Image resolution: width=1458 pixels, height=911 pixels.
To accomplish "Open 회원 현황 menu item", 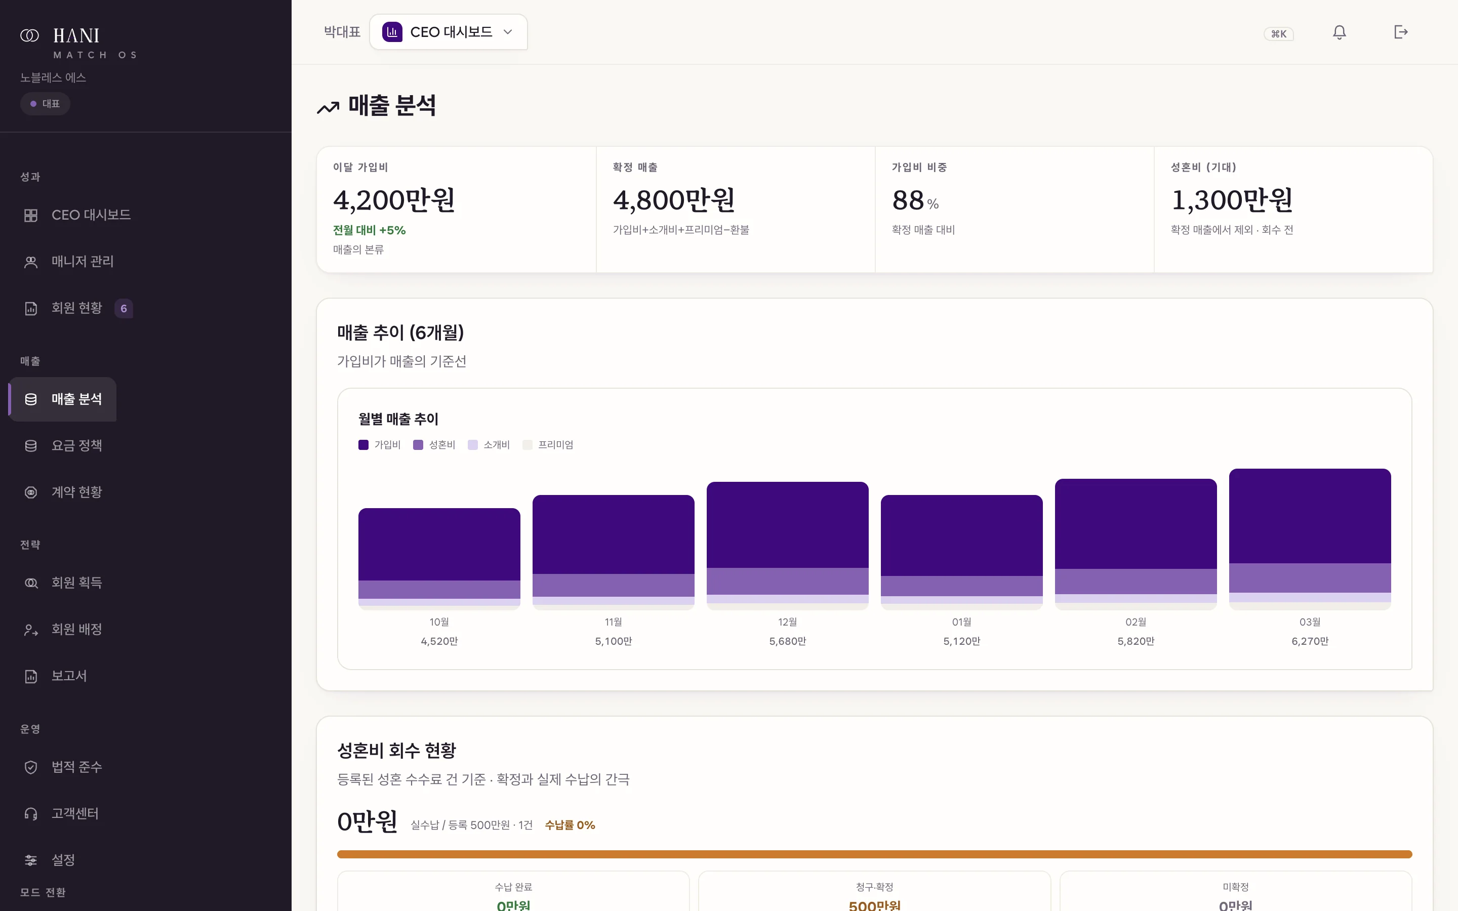I will pos(77,308).
